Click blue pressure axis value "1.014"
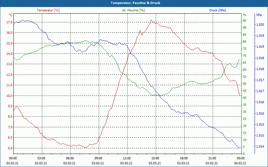Viewport: 268px width, 167px height. click(x=260, y=147)
